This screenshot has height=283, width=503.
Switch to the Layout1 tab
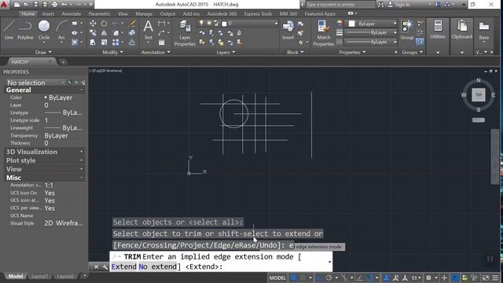point(40,276)
